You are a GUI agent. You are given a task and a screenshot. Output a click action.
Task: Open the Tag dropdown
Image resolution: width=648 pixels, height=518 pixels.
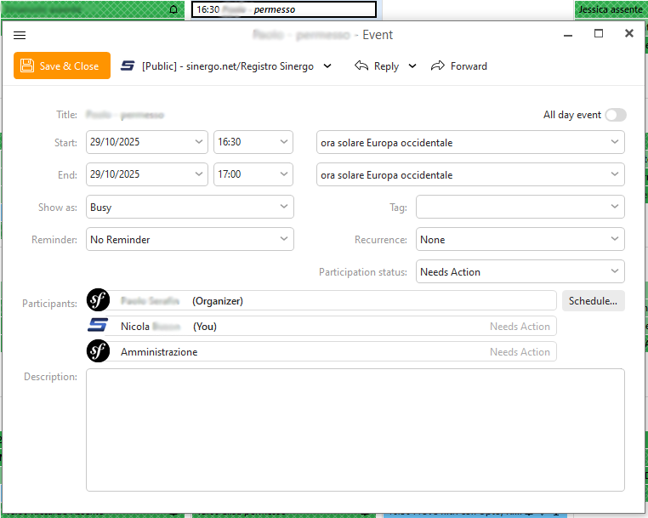[520, 207]
